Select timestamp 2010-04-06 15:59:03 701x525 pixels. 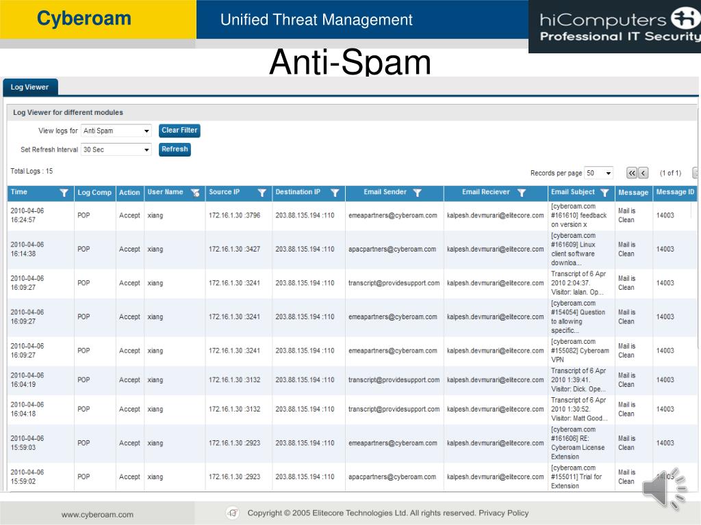click(x=27, y=443)
